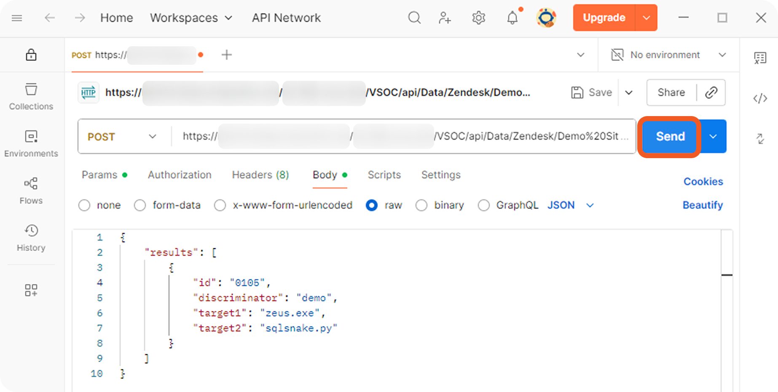Click the invite collaborators icon
Image resolution: width=778 pixels, height=392 pixels.
pos(445,18)
